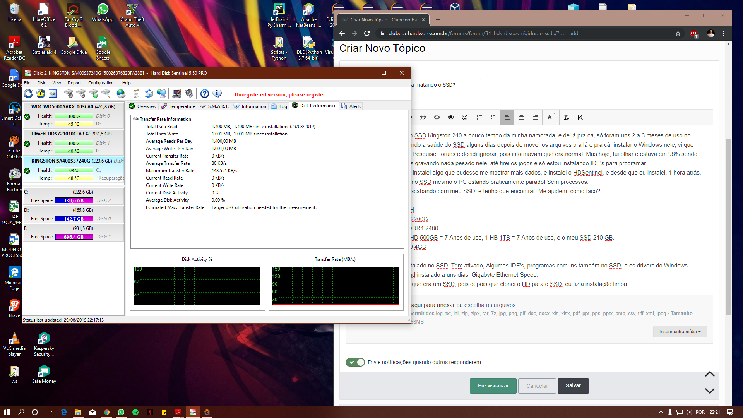This screenshot has width=743, height=418.
Task: Open the Configuration menu
Action: click(x=101, y=83)
